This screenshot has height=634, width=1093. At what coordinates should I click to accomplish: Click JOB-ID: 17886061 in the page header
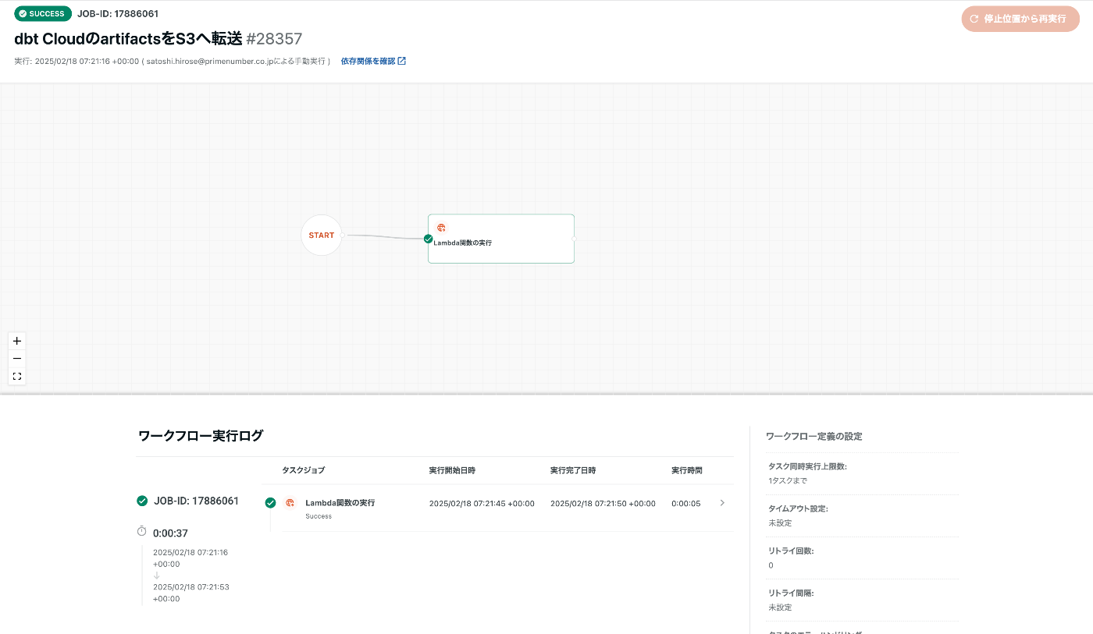coord(118,13)
